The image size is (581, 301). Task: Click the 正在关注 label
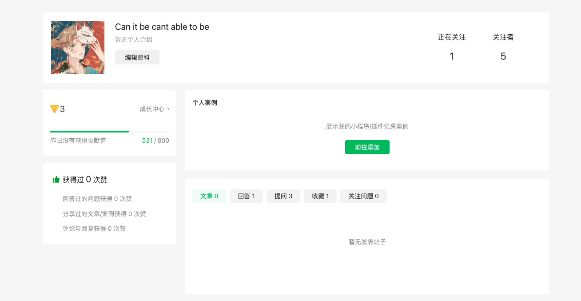[452, 37]
